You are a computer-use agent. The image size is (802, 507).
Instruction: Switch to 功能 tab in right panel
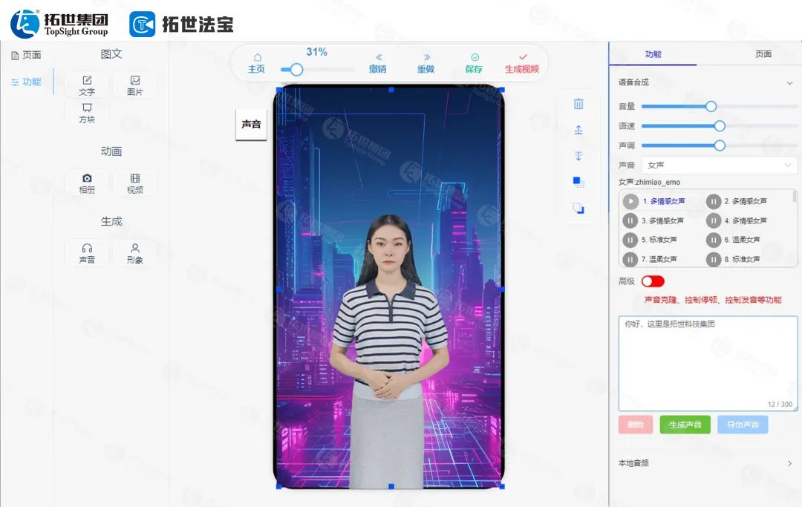click(x=653, y=54)
